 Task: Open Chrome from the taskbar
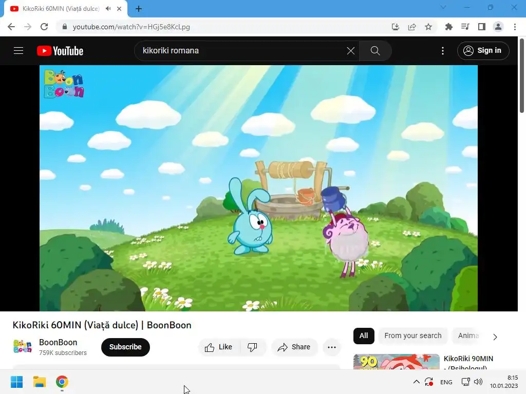coord(62,382)
